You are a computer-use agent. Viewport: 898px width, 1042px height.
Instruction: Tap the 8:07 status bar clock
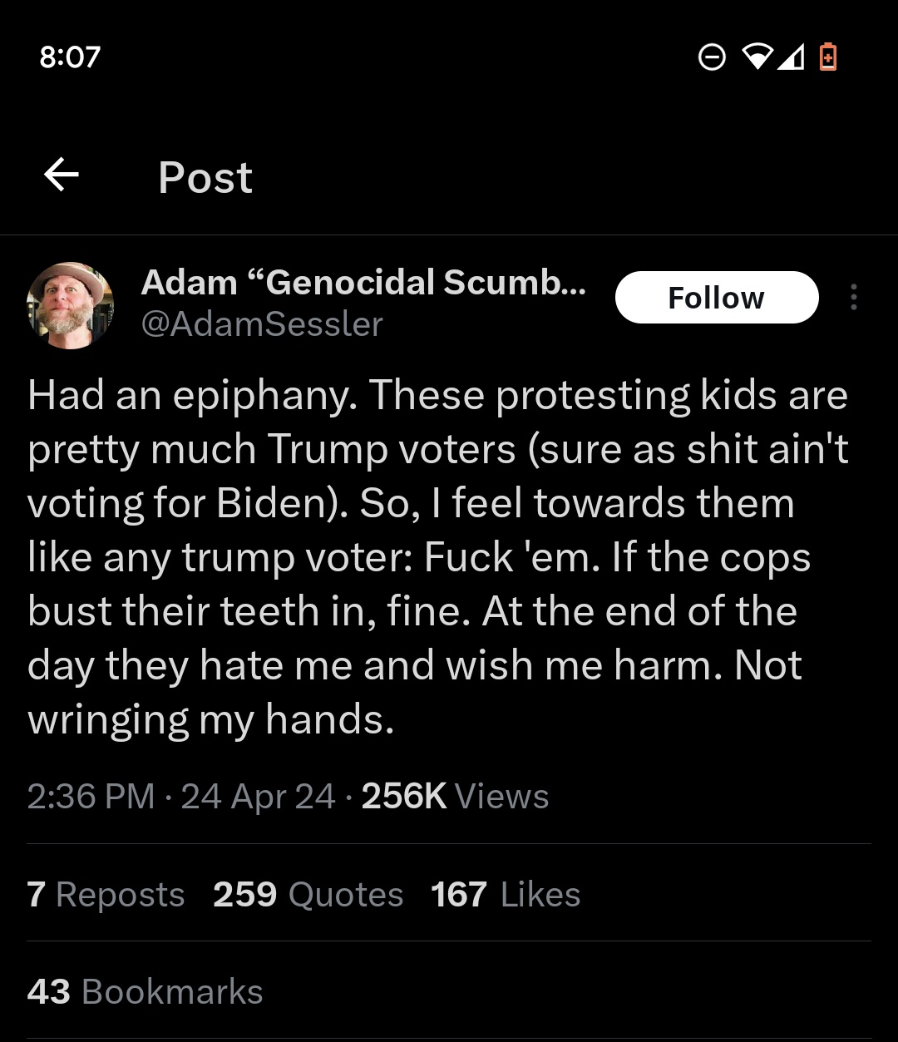coord(70,57)
